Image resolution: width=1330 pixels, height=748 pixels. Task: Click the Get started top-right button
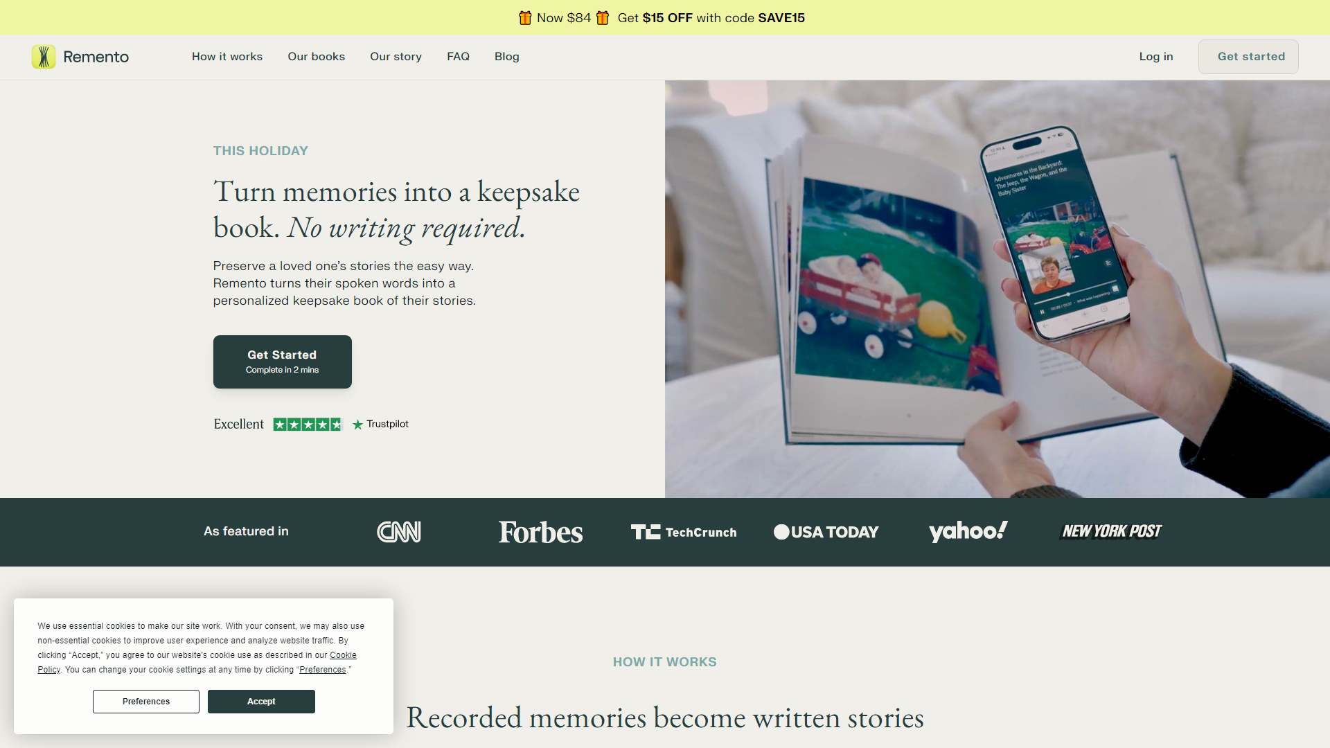pyautogui.click(x=1252, y=57)
